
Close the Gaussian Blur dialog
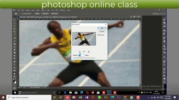coord(106,24)
